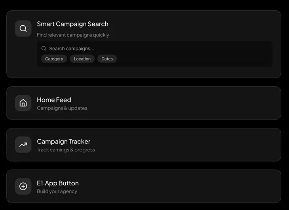Click "Find relevant campaigns quickly" subtitle
This screenshot has width=289, height=210.
[73, 35]
